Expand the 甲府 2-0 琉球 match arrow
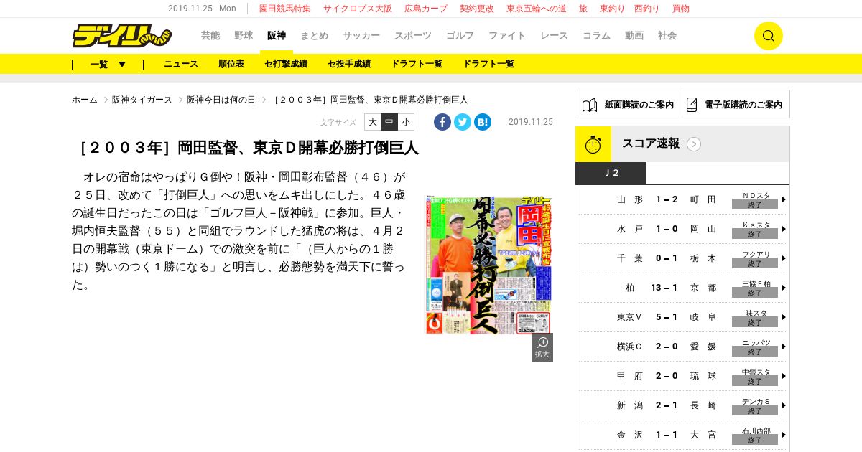862x452 pixels. point(784,376)
